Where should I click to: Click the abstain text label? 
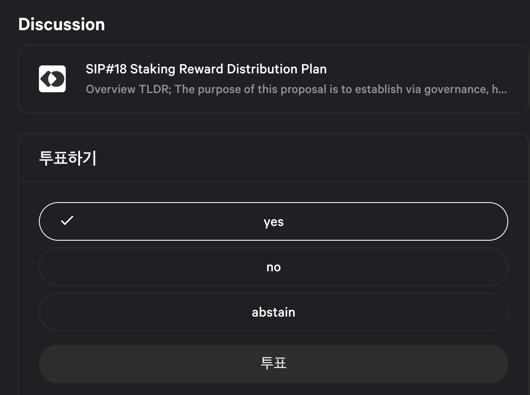coord(273,312)
